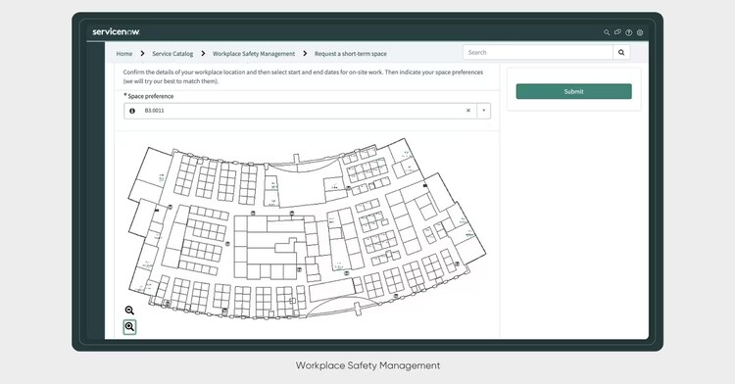Expand the Space preference dropdown arrow

pyautogui.click(x=484, y=111)
